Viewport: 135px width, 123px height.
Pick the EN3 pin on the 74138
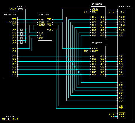(x=42, y=25)
